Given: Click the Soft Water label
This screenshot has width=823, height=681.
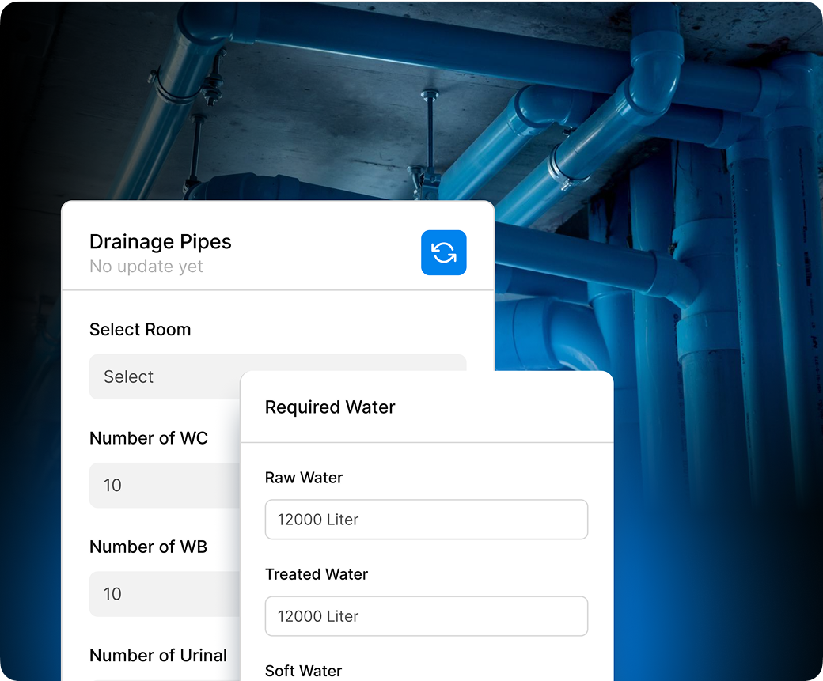Looking at the screenshot, I should pos(303,671).
